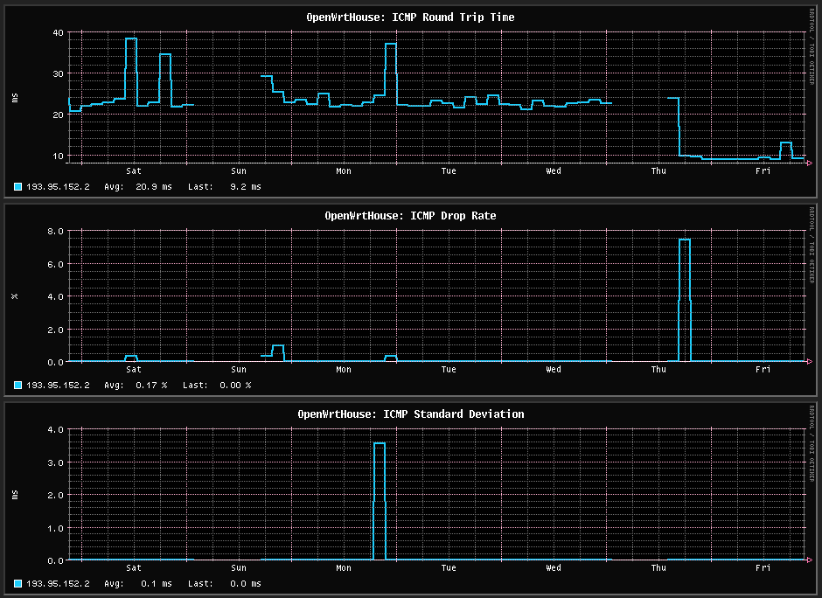The image size is (822, 598).
Task: Click the Wed label on Round Trip Time axis
Action: (554, 171)
